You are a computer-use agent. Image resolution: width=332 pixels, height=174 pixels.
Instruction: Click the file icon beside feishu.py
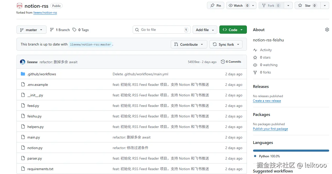[23, 116]
